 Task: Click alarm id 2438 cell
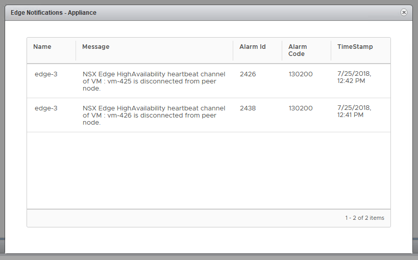pyautogui.click(x=248, y=108)
